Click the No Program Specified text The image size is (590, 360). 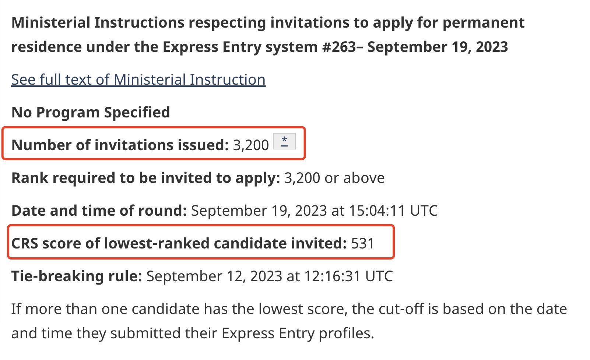click(91, 112)
